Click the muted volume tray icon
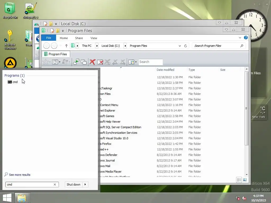Viewport: 271px width, 203px height. pyautogui.click(x=244, y=198)
